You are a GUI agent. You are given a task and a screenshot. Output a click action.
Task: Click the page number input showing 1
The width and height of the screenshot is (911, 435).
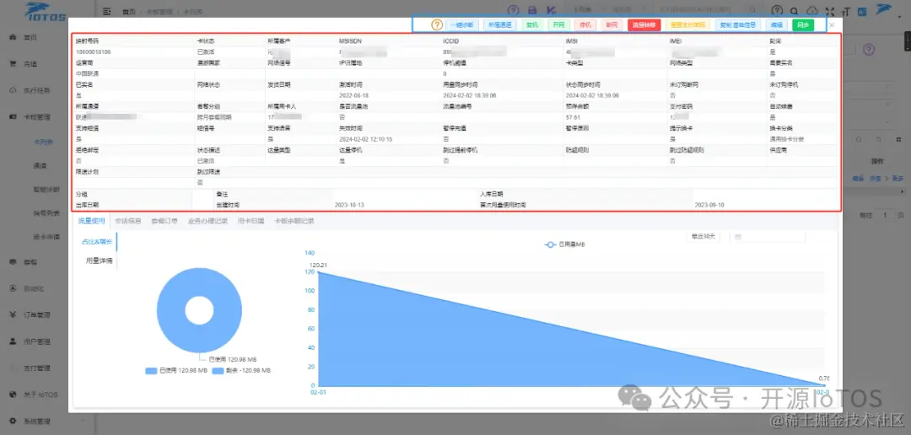tap(885, 216)
